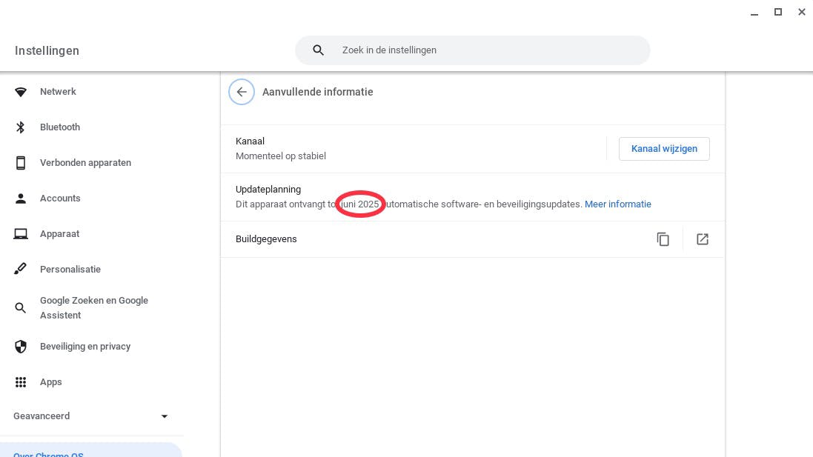Select Over Chrome OS in sidebar
This screenshot has width=813, height=457.
49,453
